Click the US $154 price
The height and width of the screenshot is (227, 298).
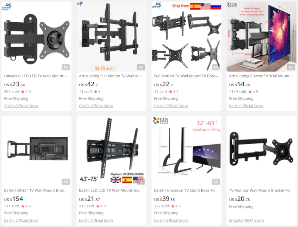coord(14,199)
